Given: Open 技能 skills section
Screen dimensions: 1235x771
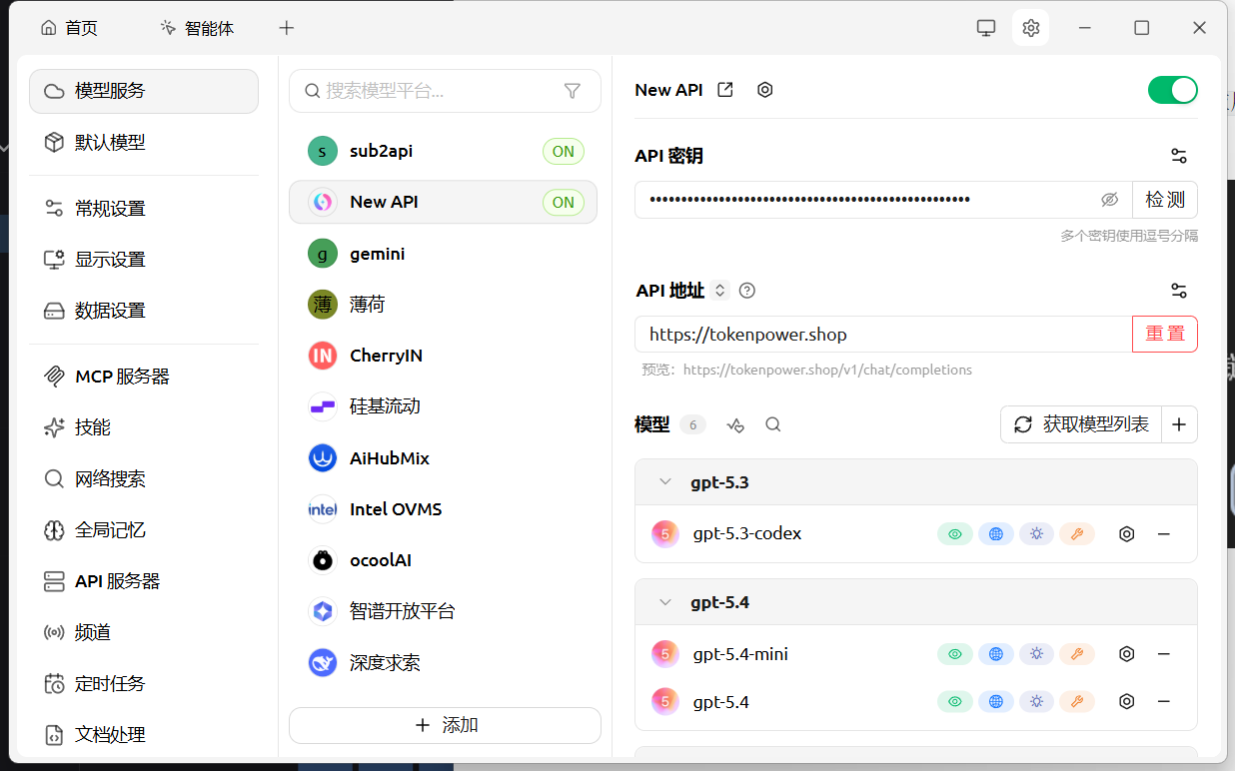Looking at the screenshot, I should tap(144, 427).
